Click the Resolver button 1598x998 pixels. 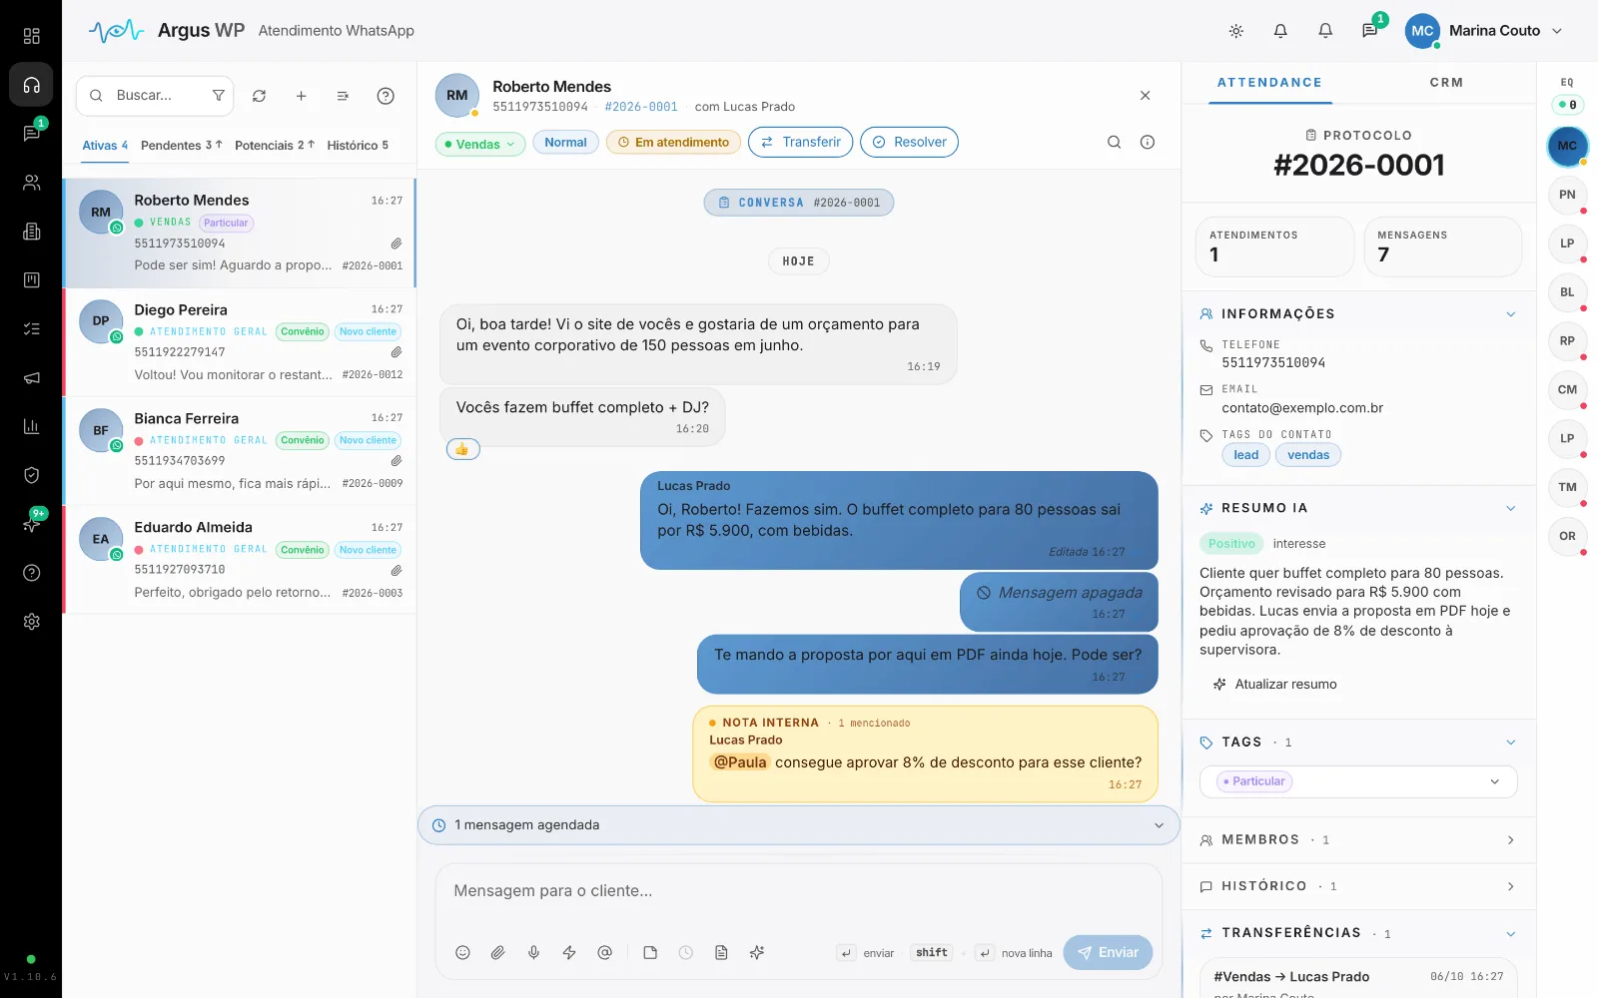coord(909,142)
